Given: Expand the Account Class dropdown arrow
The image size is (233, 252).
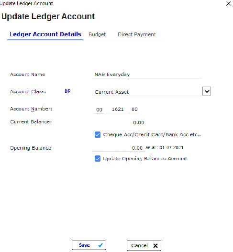Looking at the screenshot, I should [x=207, y=91].
